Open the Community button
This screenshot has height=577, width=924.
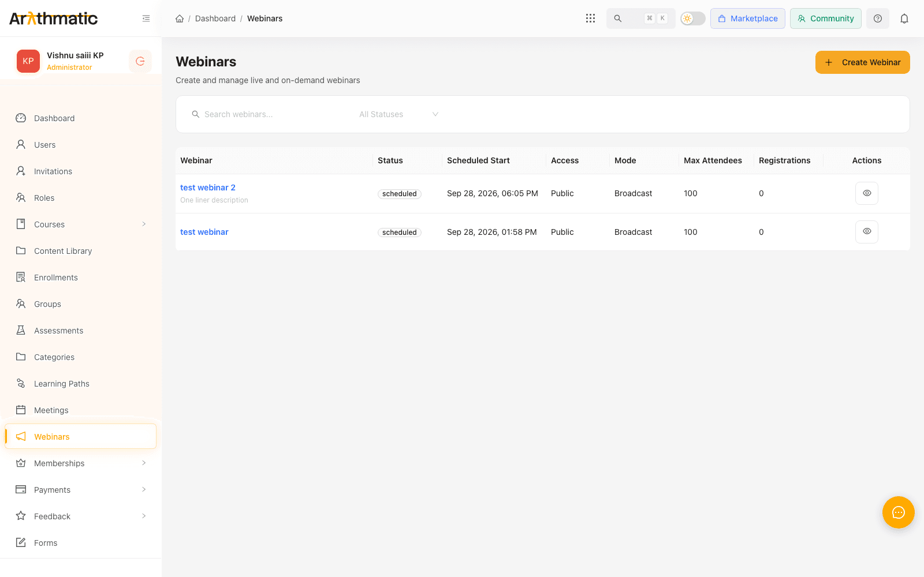[x=826, y=18]
